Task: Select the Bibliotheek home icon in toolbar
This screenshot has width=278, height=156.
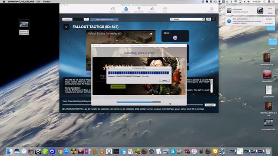Action: click(x=126, y=9)
